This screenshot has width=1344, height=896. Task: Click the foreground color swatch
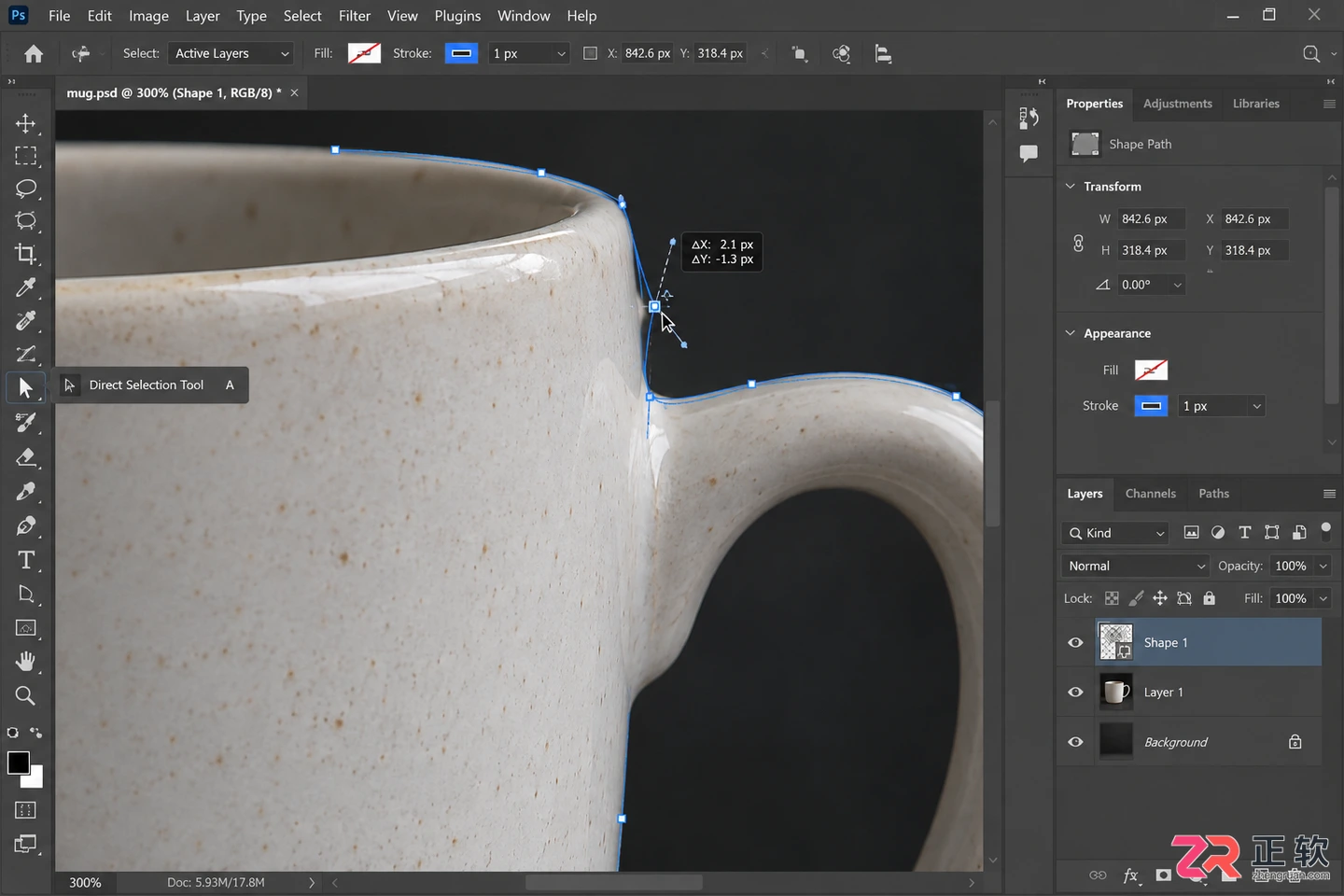18,763
